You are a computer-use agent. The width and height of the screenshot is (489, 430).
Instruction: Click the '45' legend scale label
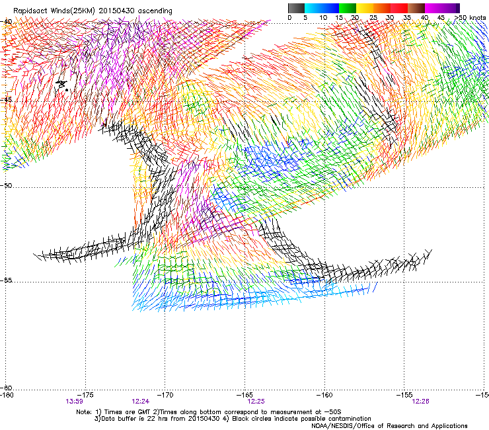441,18
